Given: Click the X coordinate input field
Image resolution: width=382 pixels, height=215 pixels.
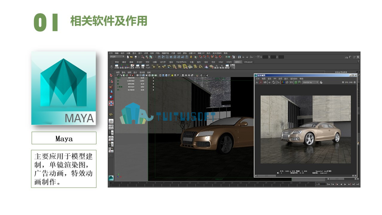Looking at the screenshot, I should 265,57.
